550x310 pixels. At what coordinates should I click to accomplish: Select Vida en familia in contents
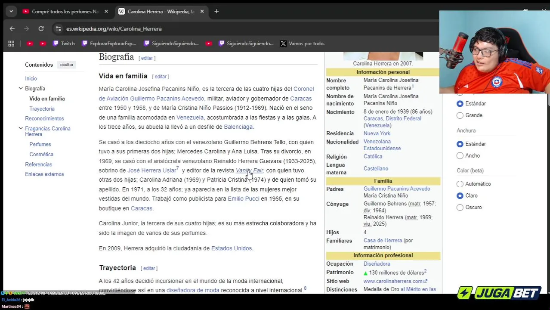pyautogui.click(x=47, y=99)
